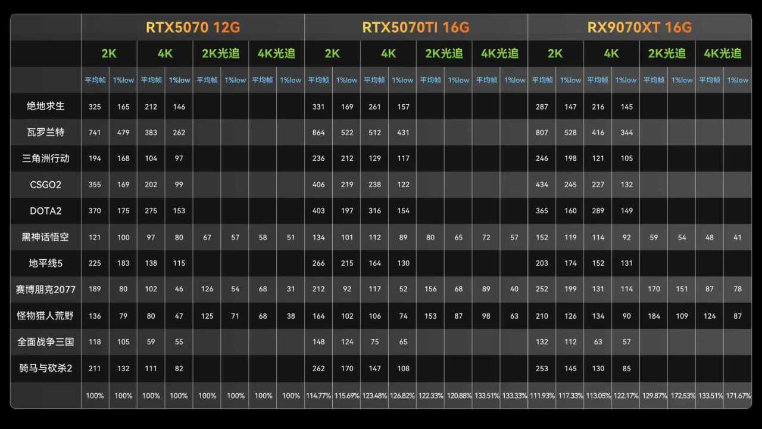
Task: Click value 170 in the 赛博朋克2077 row
Action: (654, 290)
